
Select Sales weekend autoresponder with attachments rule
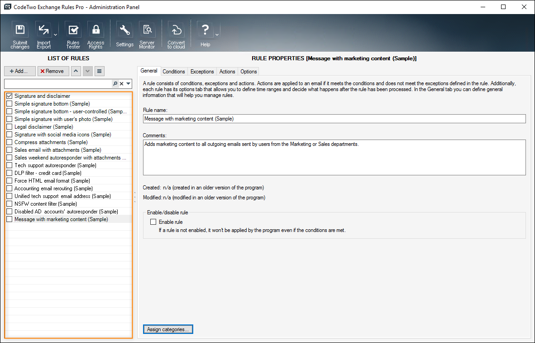click(69, 158)
